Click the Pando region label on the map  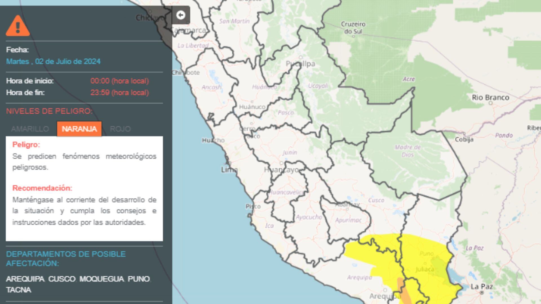504,135
